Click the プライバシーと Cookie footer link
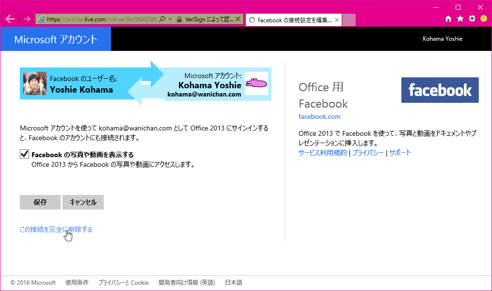 pos(123,283)
